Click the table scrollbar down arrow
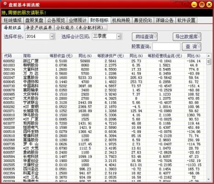This screenshot has width=214, height=184. coord(208,179)
